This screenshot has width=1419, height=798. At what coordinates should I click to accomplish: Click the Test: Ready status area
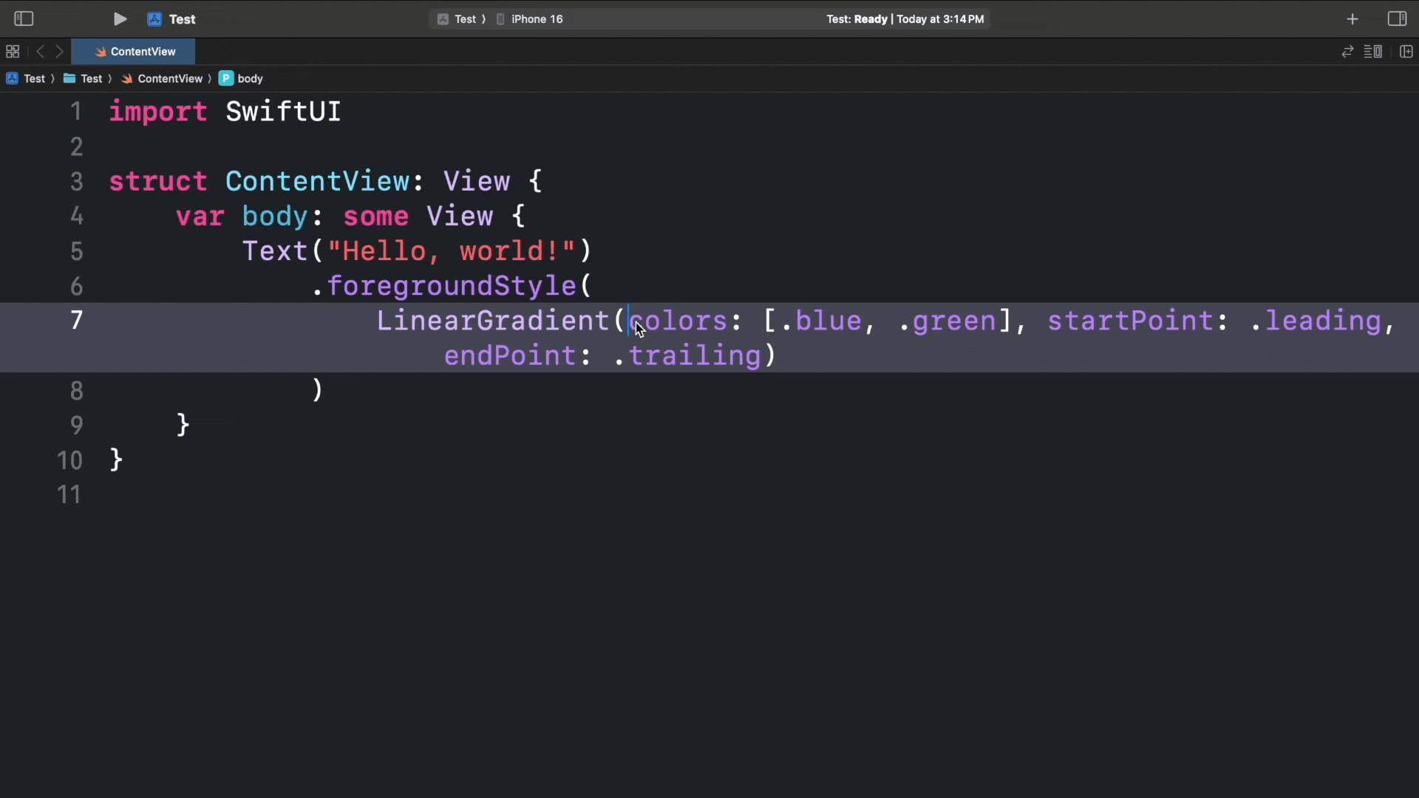[x=905, y=19]
